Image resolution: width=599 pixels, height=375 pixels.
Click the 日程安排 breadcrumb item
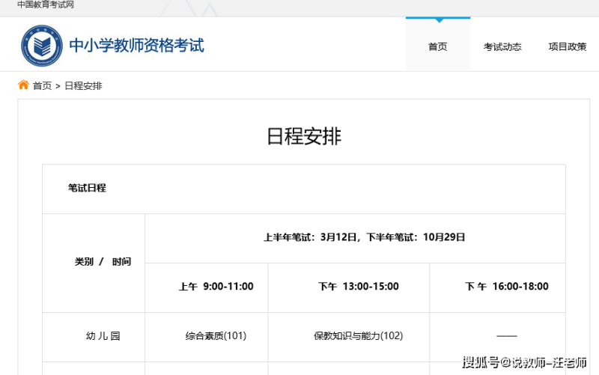click(x=83, y=86)
